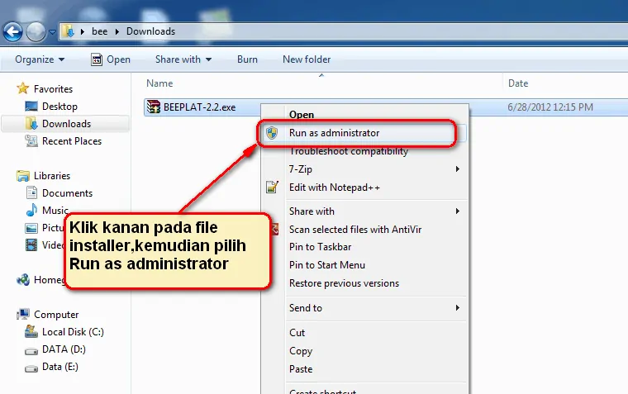Open the Share with toolbar dropdown
This screenshot has height=394, width=628.
(x=183, y=59)
